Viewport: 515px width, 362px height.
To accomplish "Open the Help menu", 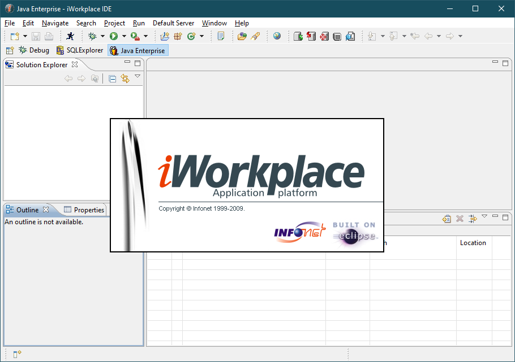I will pyautogui.click(x=242, y=23).
